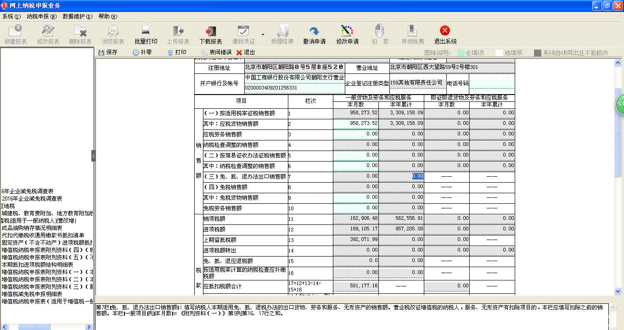The height and width of the screenshot is (330, 624).
Task: Click 应抵扣税额合计 value 581,177.16
Action: point(356,285)
